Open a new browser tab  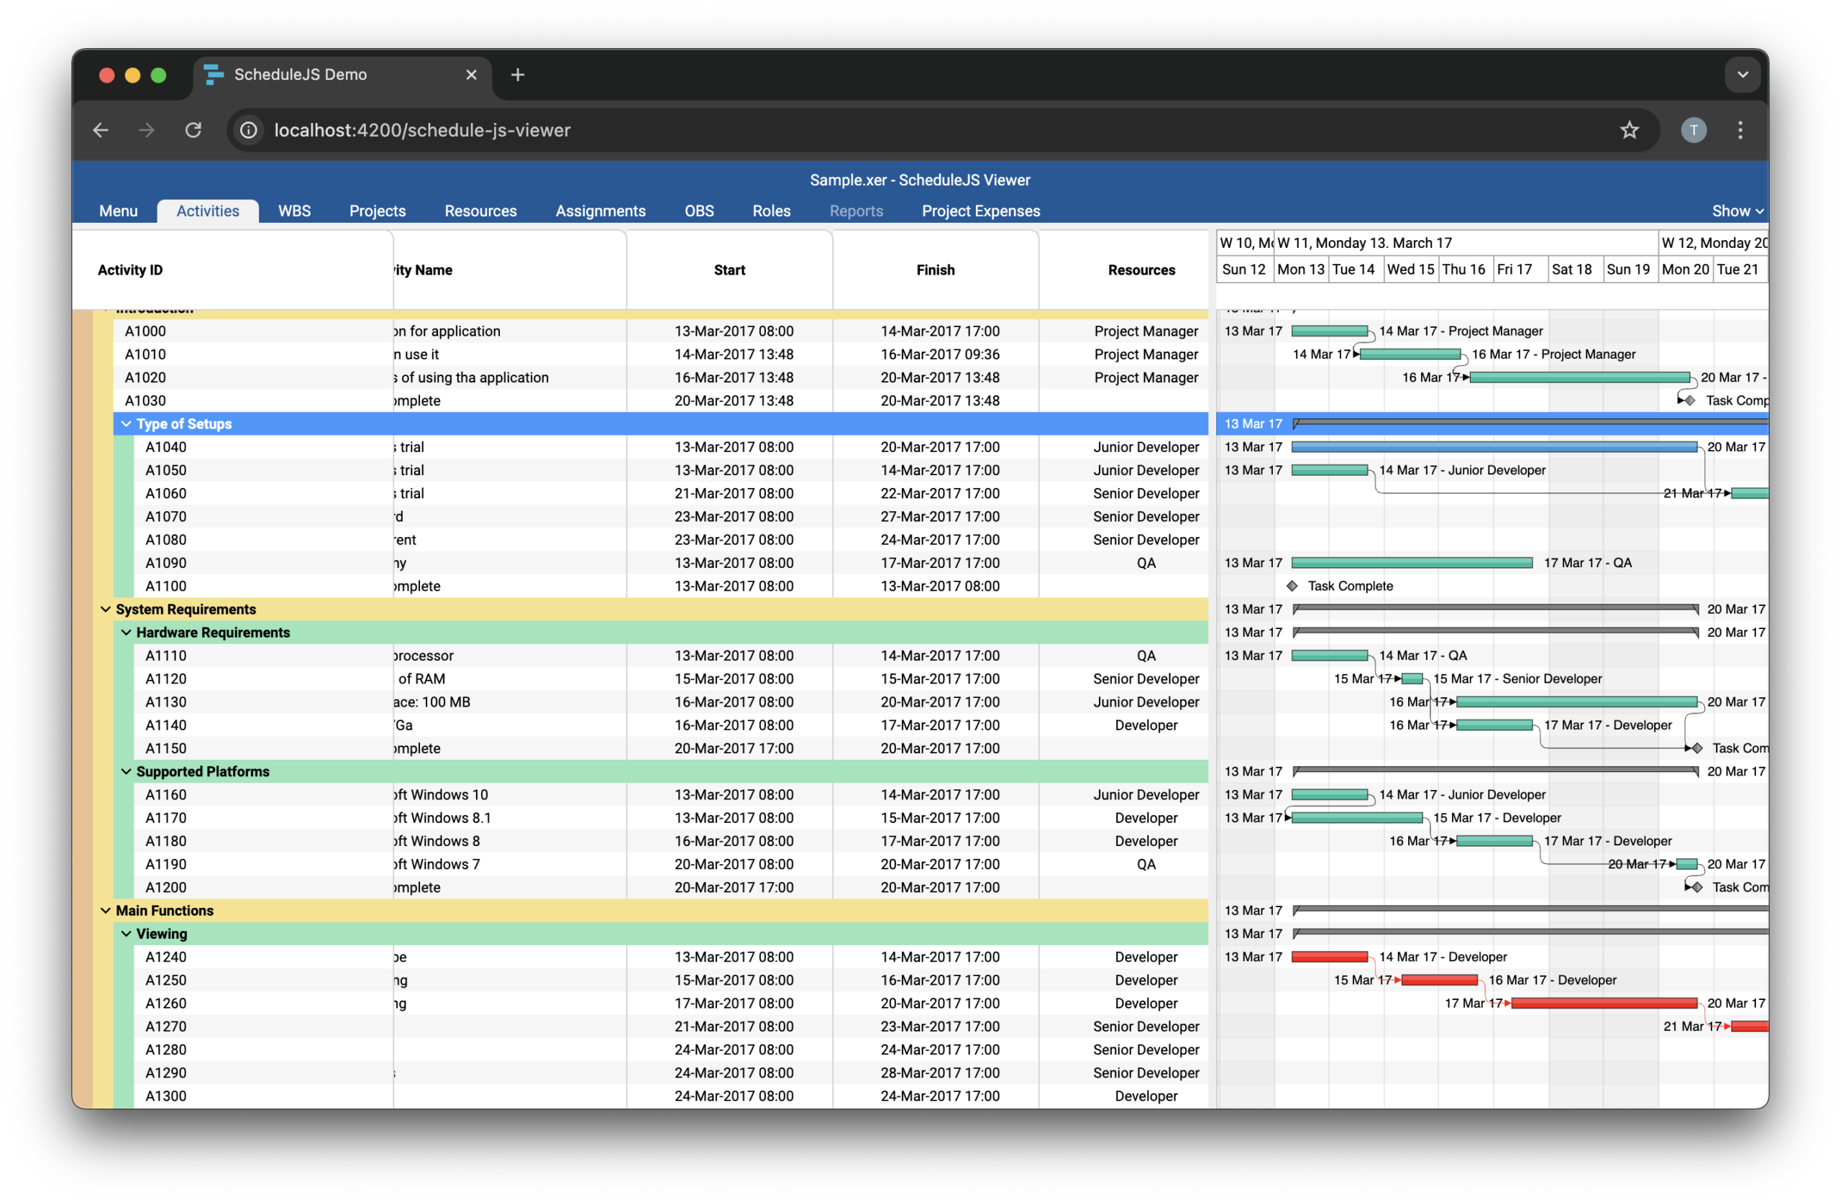click(518, 74)
